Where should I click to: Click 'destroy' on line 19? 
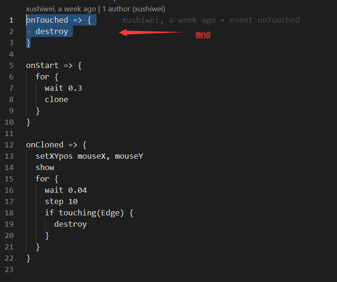71,224
